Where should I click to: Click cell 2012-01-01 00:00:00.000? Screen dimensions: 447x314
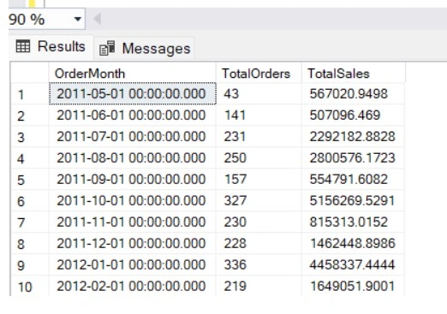point(133,265)
